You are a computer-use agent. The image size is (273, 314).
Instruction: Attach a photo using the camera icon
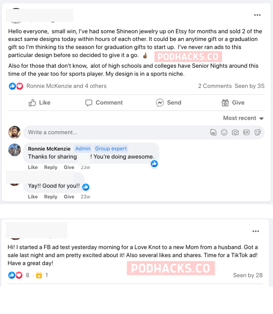235,132
